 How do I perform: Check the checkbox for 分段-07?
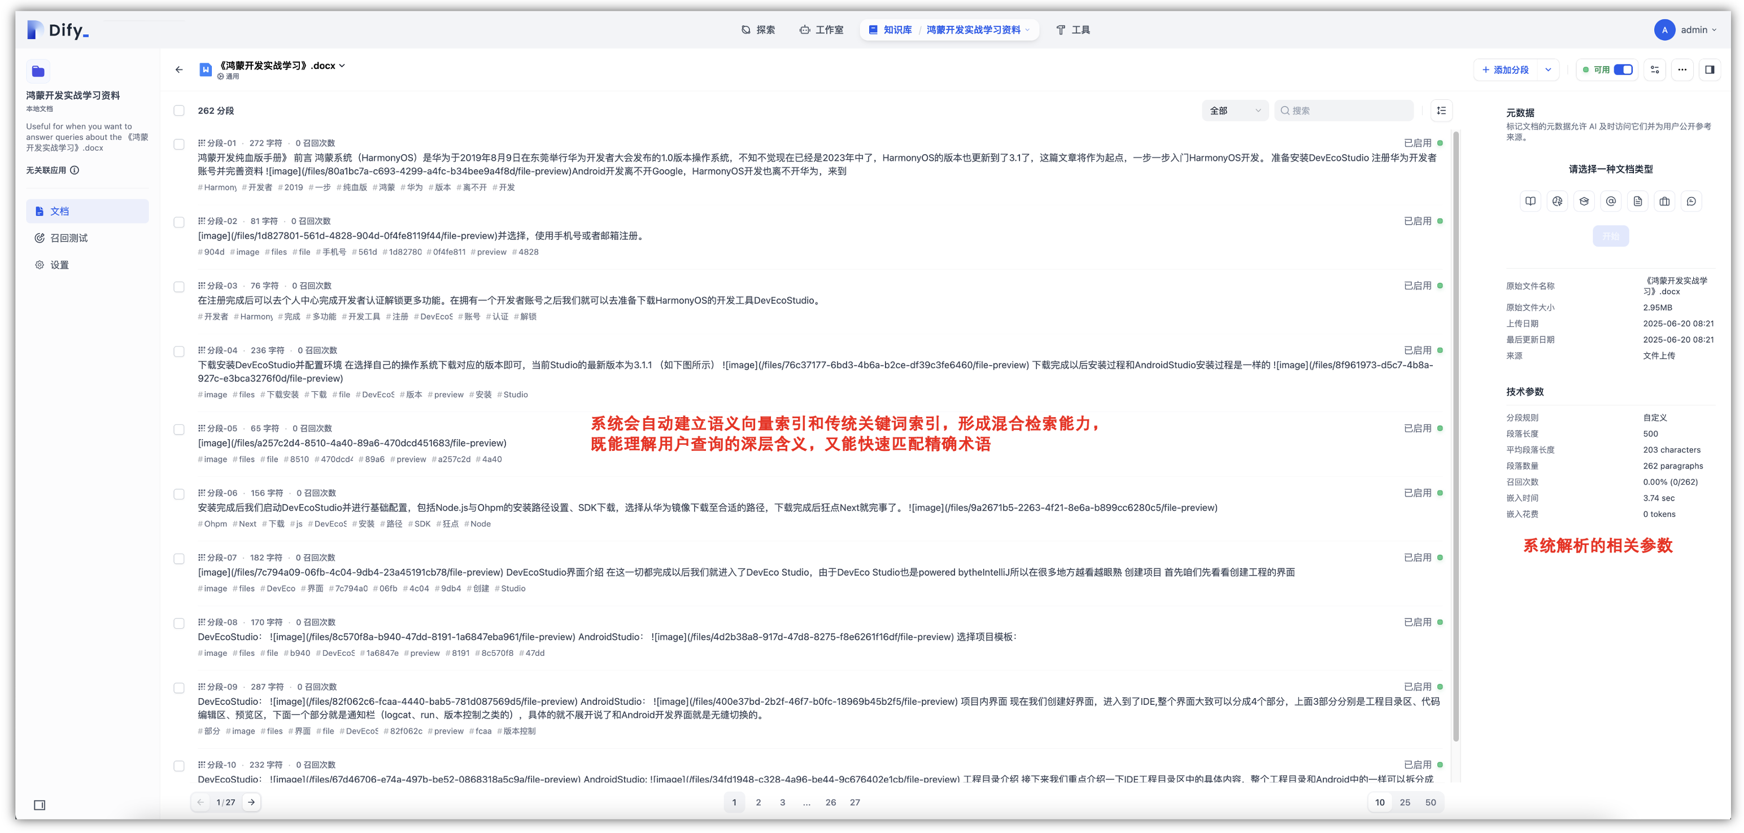coord(178,558)
